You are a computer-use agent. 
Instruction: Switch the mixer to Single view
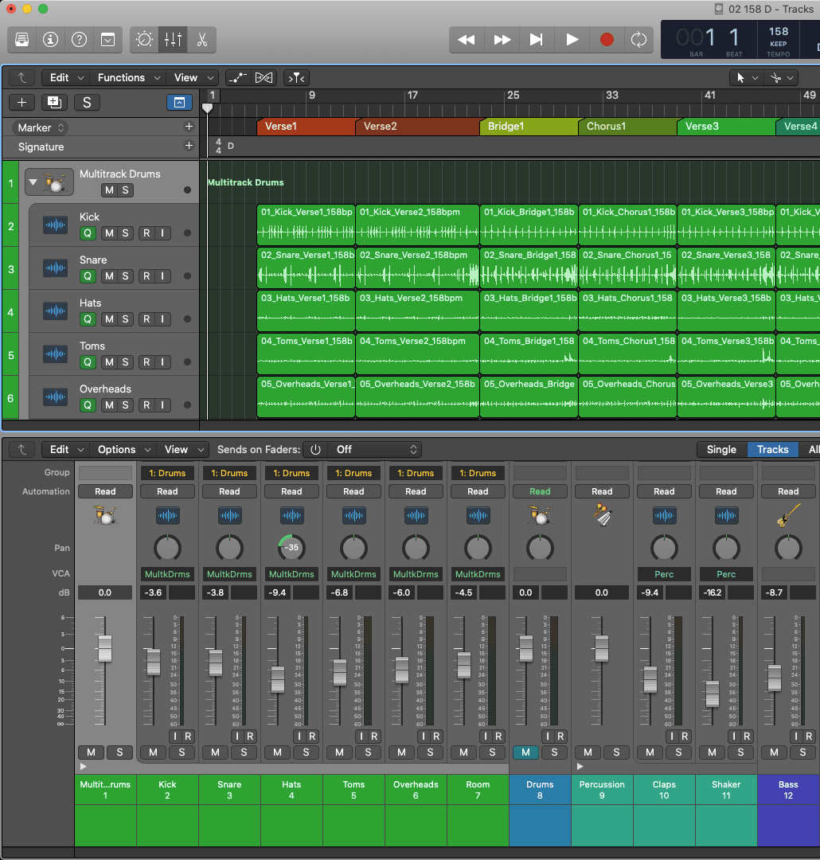tap(721, 449)
